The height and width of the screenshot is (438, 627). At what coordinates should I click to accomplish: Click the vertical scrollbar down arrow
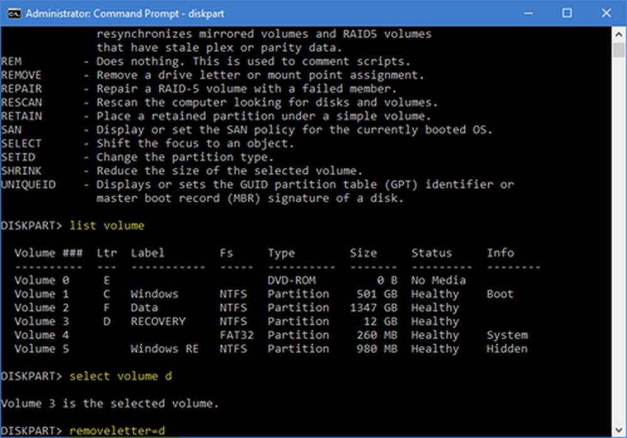619,430
